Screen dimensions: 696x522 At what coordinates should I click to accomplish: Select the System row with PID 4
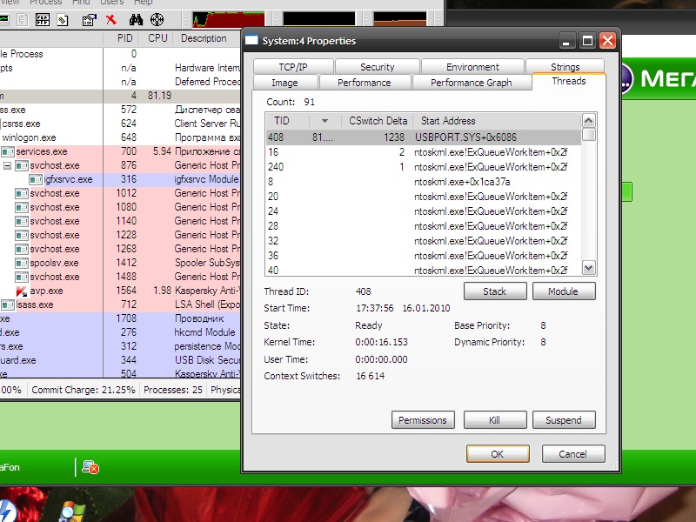point(120,96)
